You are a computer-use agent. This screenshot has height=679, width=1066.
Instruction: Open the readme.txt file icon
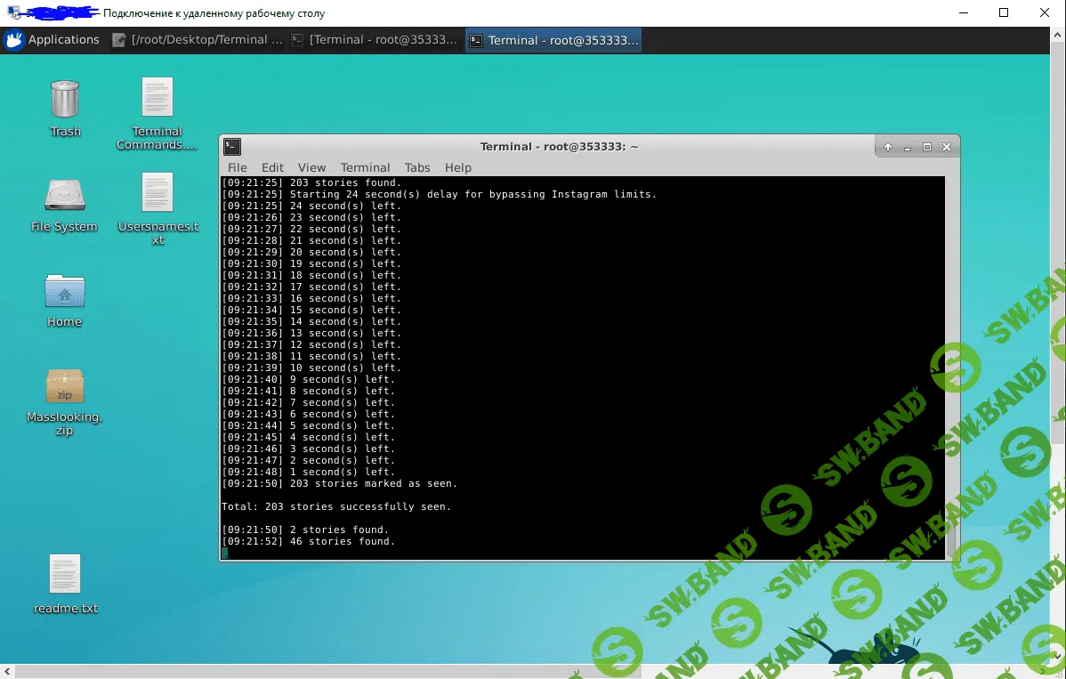(65, 575)
